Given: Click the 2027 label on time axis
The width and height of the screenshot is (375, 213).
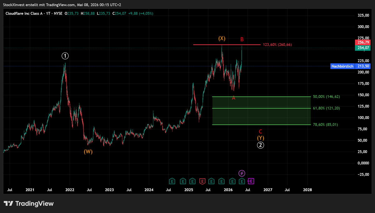Looking at the screenshot, I should (x=268, y=190).
